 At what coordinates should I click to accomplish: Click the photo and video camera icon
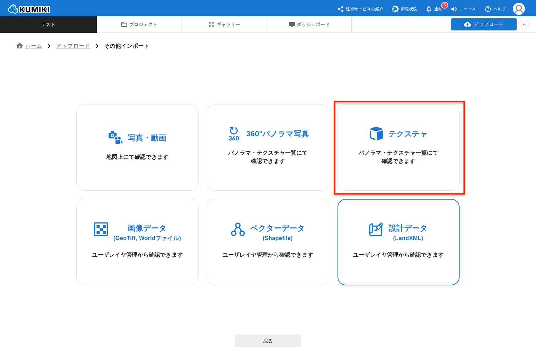coord(115,138)
